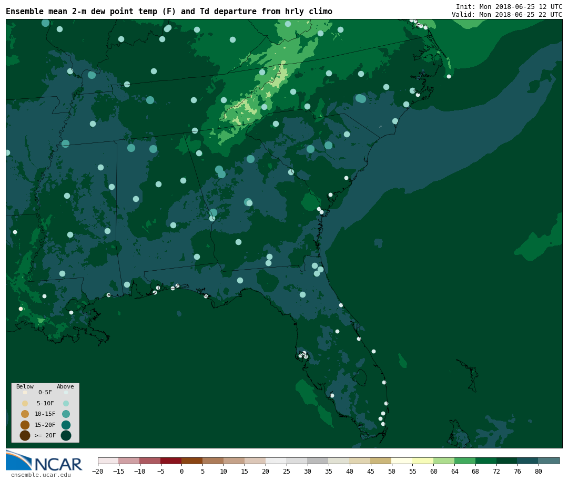The image size is (568, 481).
Task: Click the colorbar segment between 68 and 72
Action: pos(486,460)
